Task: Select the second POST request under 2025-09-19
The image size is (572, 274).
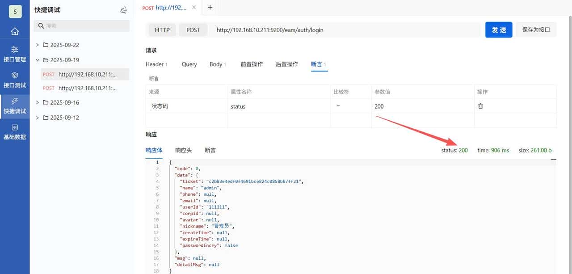Action: (83, 88)
